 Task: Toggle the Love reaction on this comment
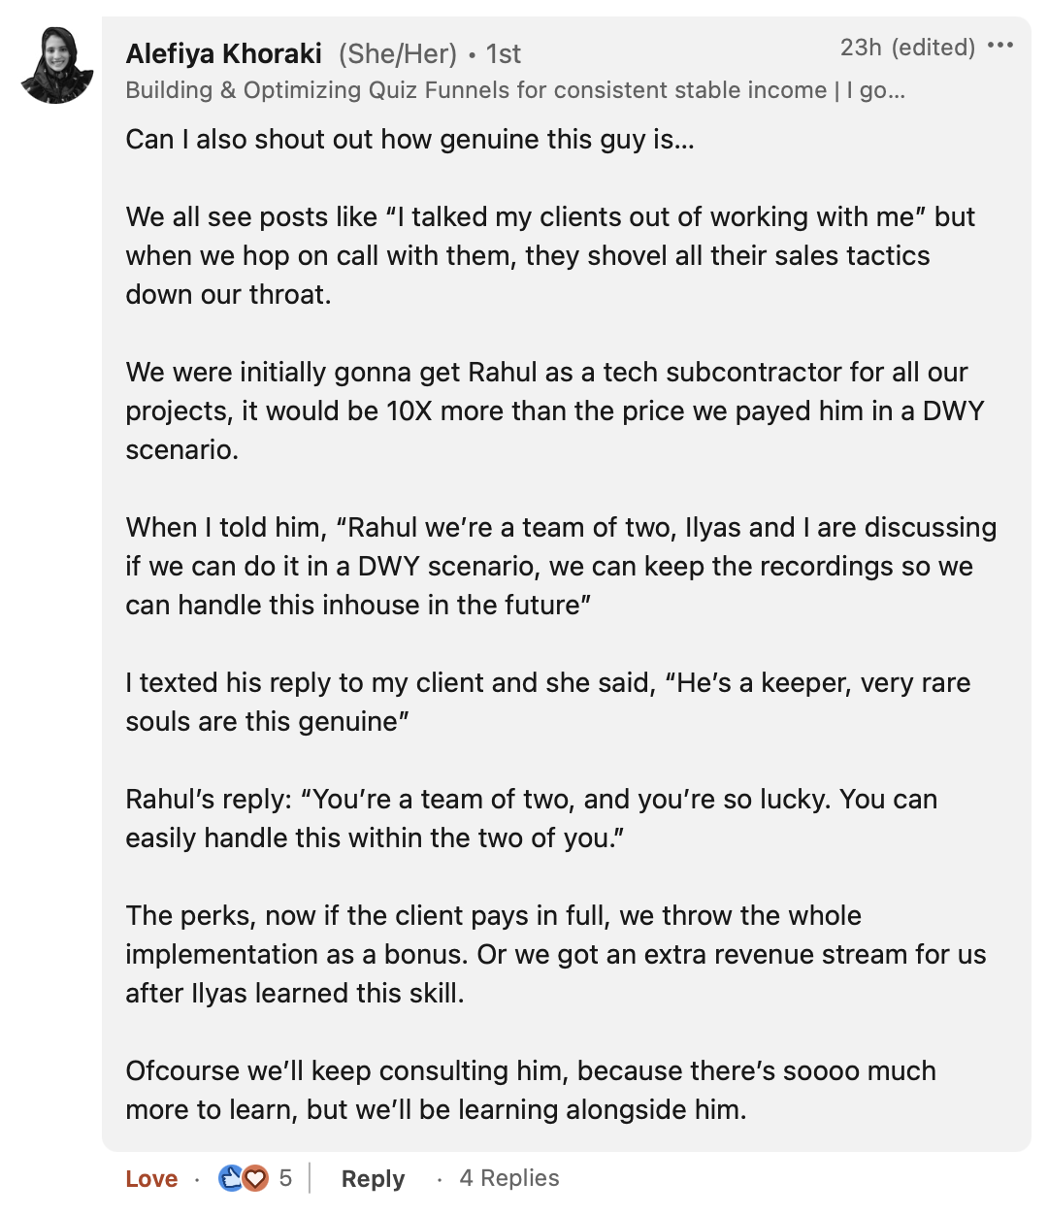151,1178
